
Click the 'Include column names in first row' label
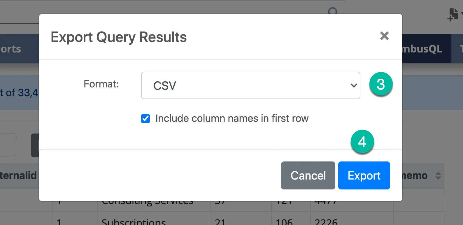click(x=232, y=119)
